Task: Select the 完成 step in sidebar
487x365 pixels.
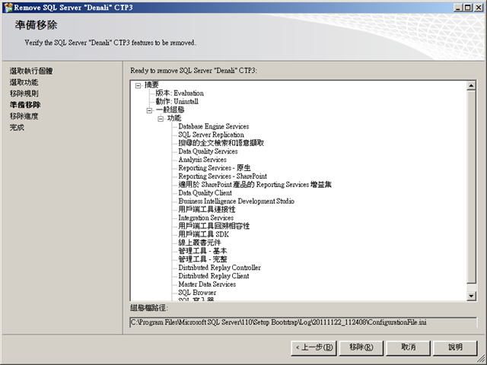Action: 17,128
